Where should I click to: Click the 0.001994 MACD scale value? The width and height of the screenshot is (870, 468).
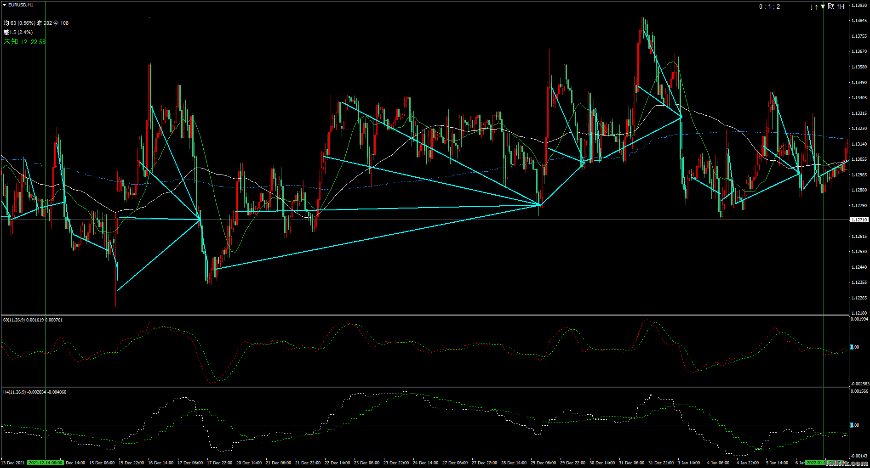point(859,319)
